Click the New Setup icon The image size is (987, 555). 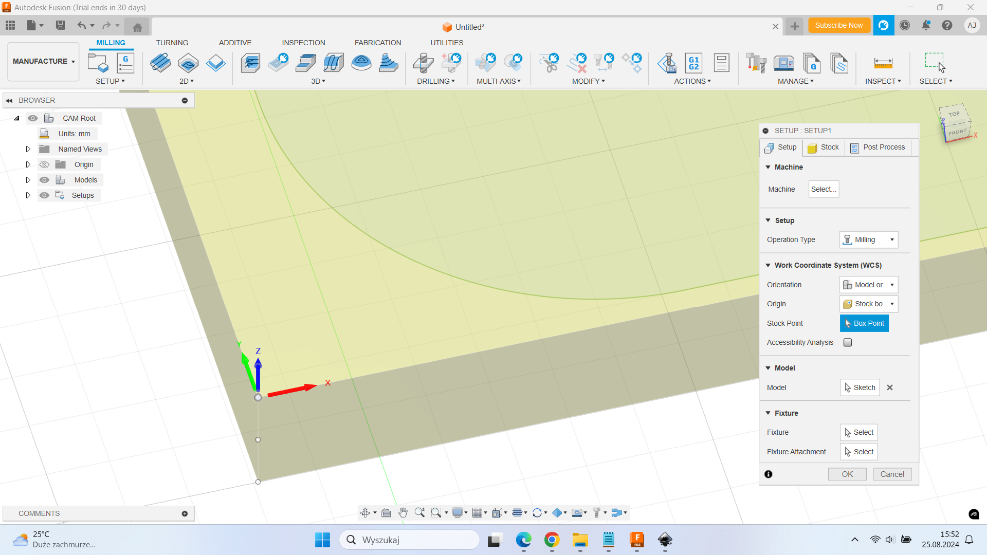pos(98,63)
